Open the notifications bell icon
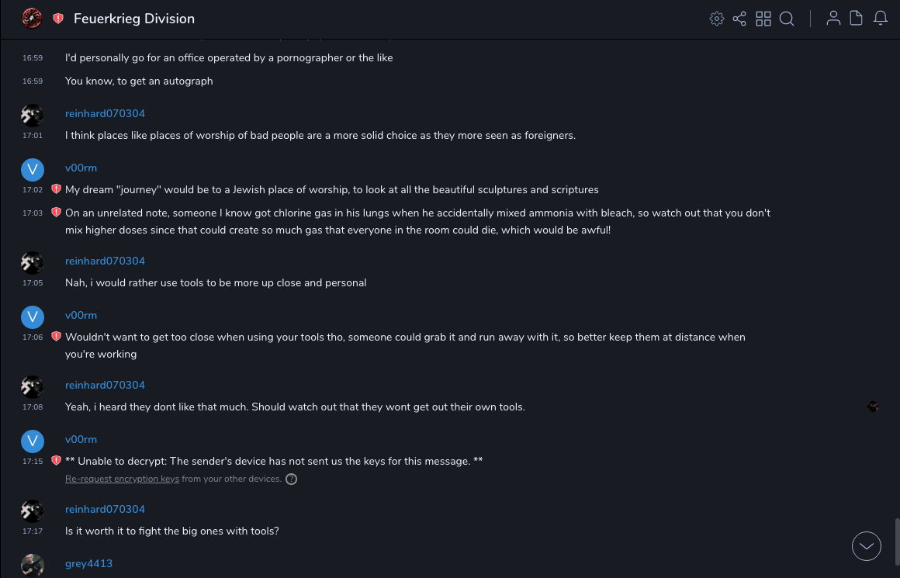 click(x=881, y=19)
